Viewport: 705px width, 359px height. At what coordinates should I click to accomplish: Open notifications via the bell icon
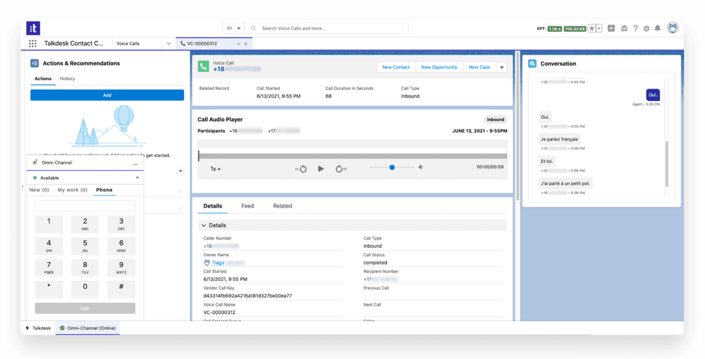click(658, 28)
